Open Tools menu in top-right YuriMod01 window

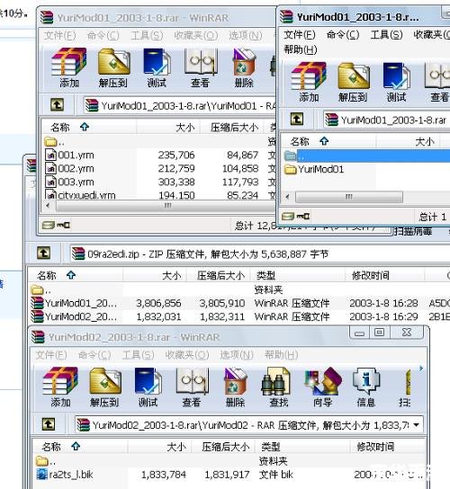(x=386, y=35)
